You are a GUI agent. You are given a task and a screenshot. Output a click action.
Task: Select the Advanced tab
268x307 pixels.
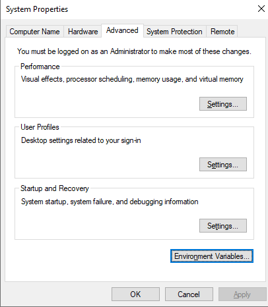click(x=122, y=30)
